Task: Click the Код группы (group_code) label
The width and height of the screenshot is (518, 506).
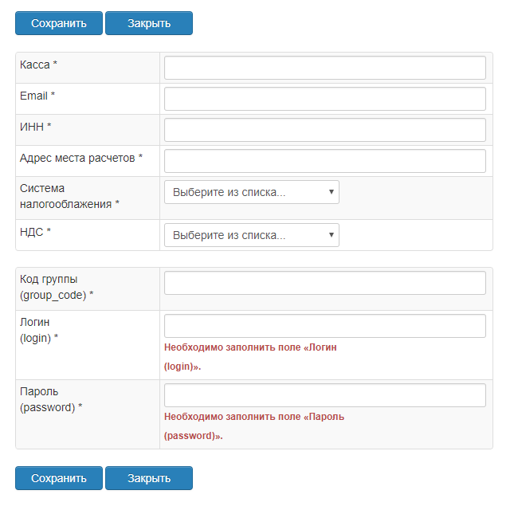Action: tap(57, 288)
